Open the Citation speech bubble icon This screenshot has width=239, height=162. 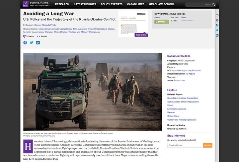pyautogui.click(x=25, y=37)
